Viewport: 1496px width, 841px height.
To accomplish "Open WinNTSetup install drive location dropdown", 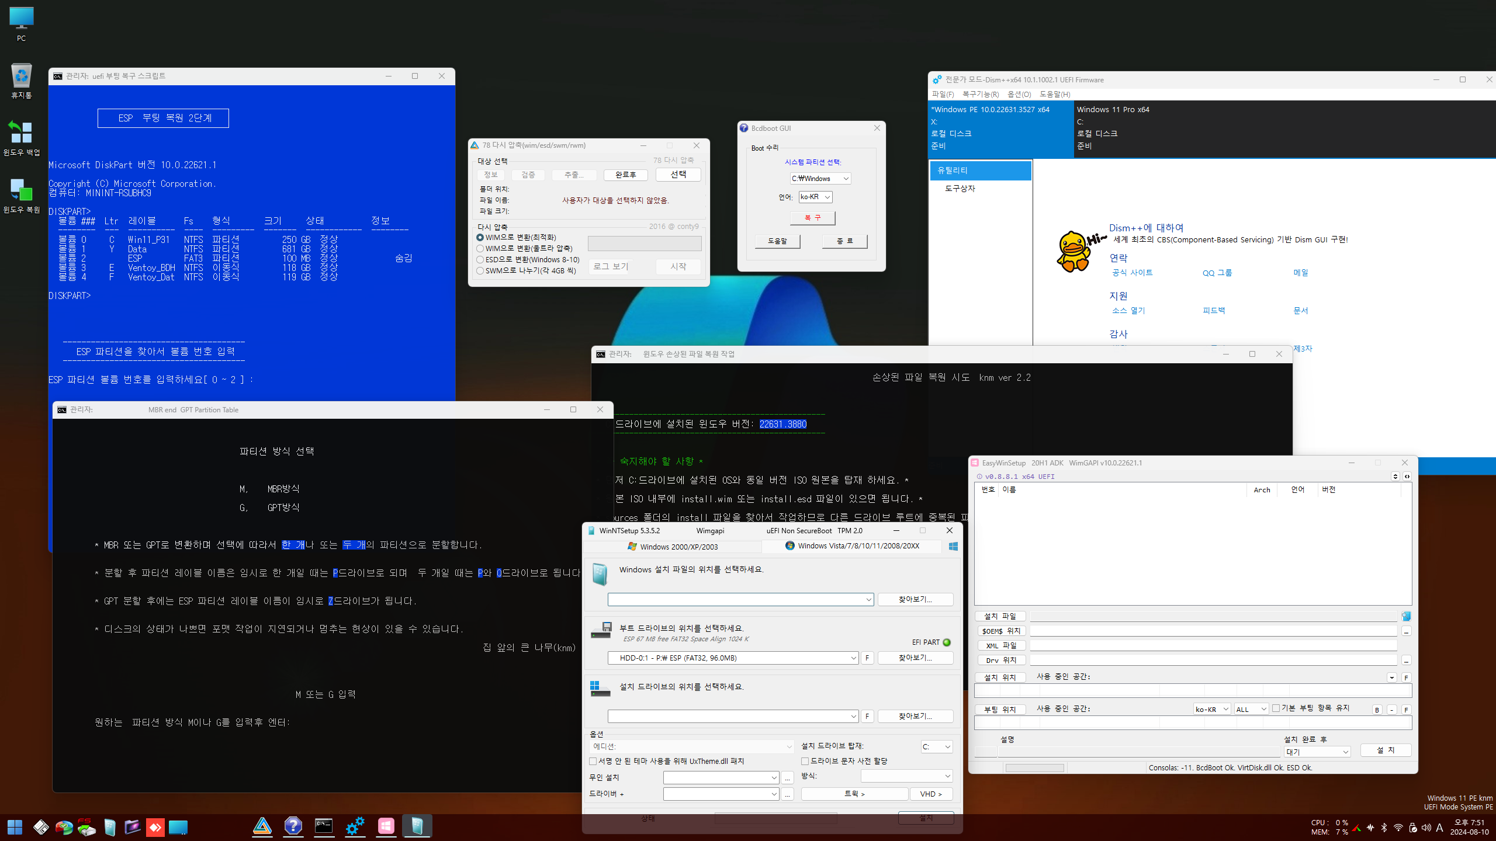I will (733, 717).
